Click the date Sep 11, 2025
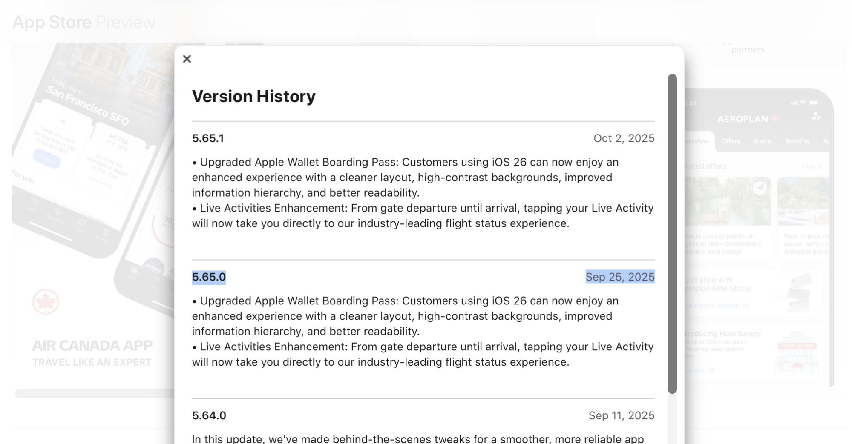 click(x=622, y=415)
